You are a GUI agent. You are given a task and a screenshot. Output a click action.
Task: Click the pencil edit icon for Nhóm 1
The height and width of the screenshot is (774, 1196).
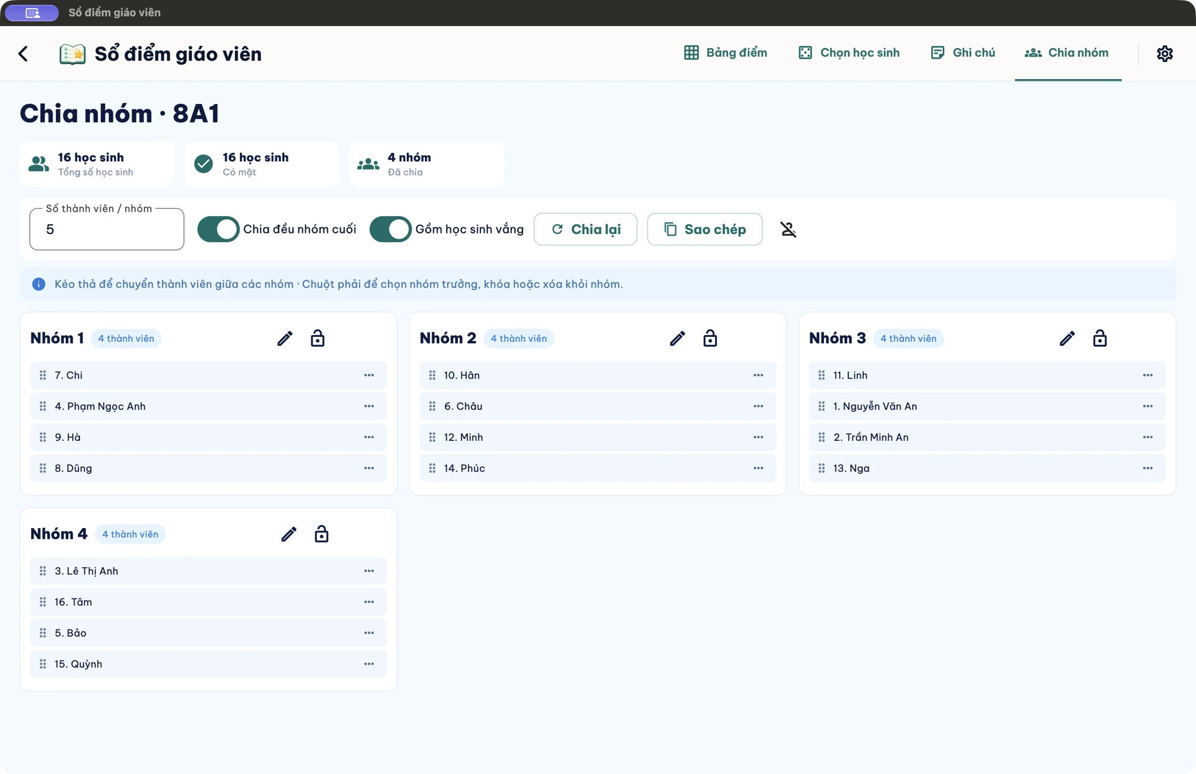click(x=285, y=338)
